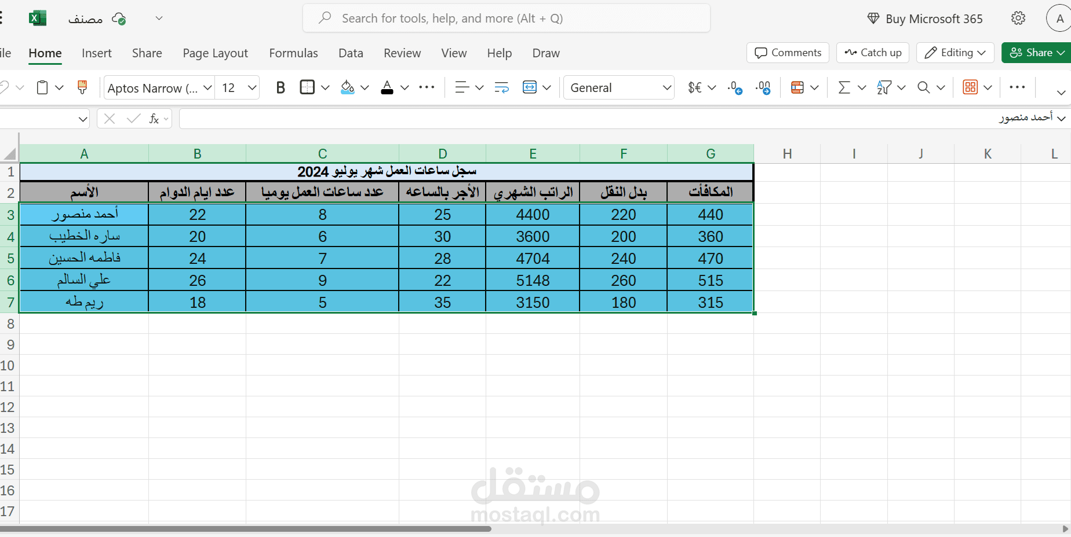Click the account avatar A
Viewport: 1071px width, 537px height.
1059,19
